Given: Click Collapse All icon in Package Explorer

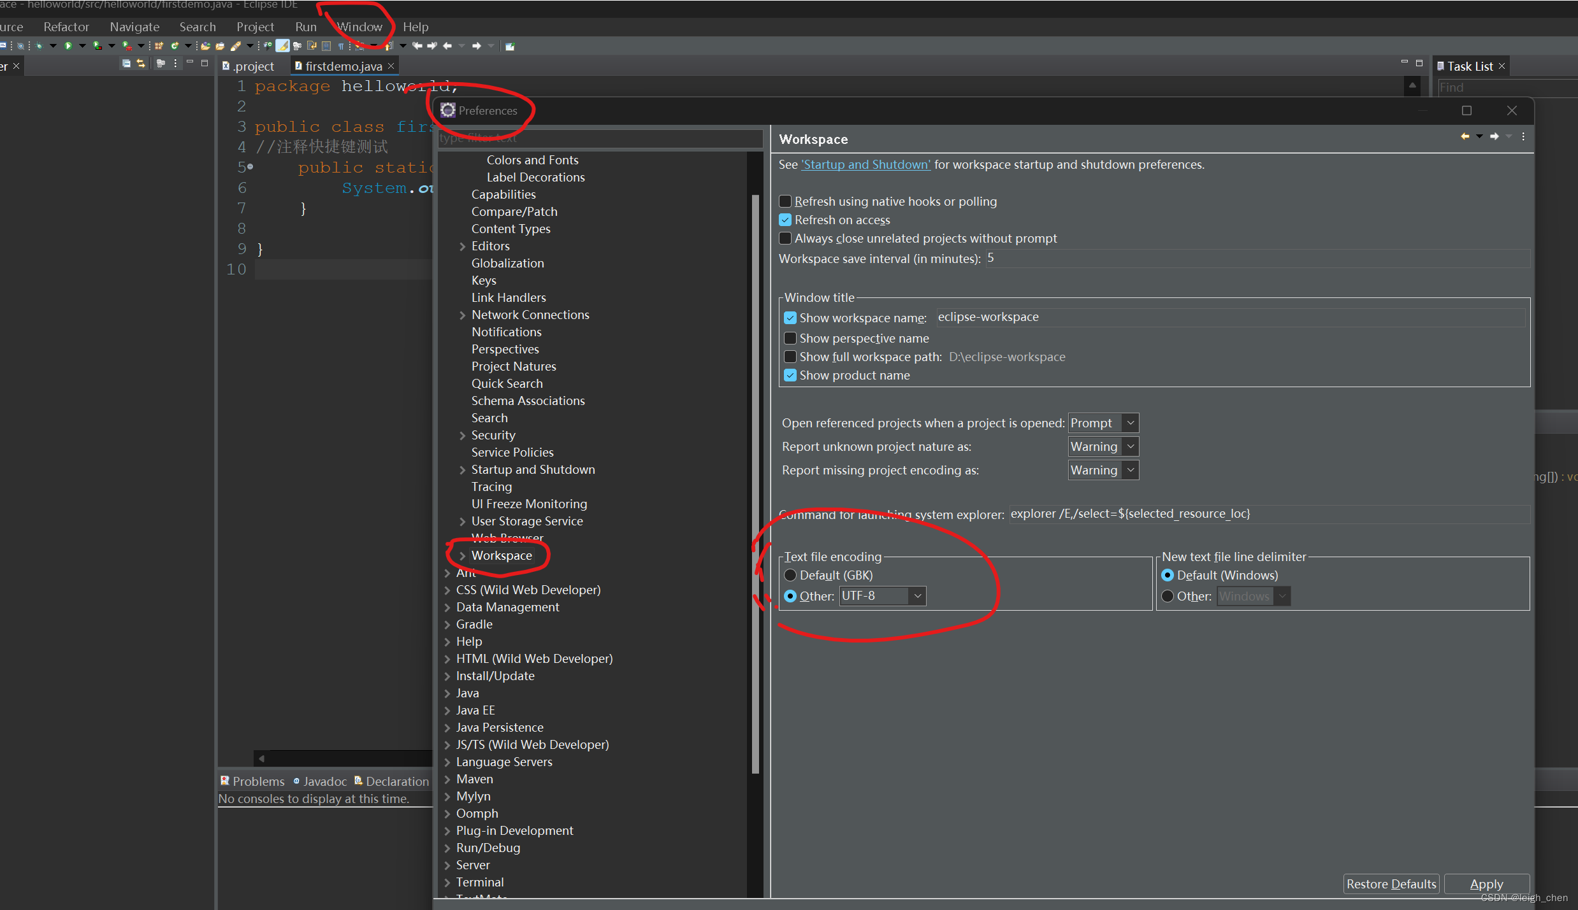Looking at the screenshot, I should tap(126, 64).
